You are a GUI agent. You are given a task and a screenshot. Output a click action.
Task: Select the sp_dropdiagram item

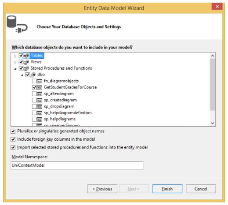59,106
